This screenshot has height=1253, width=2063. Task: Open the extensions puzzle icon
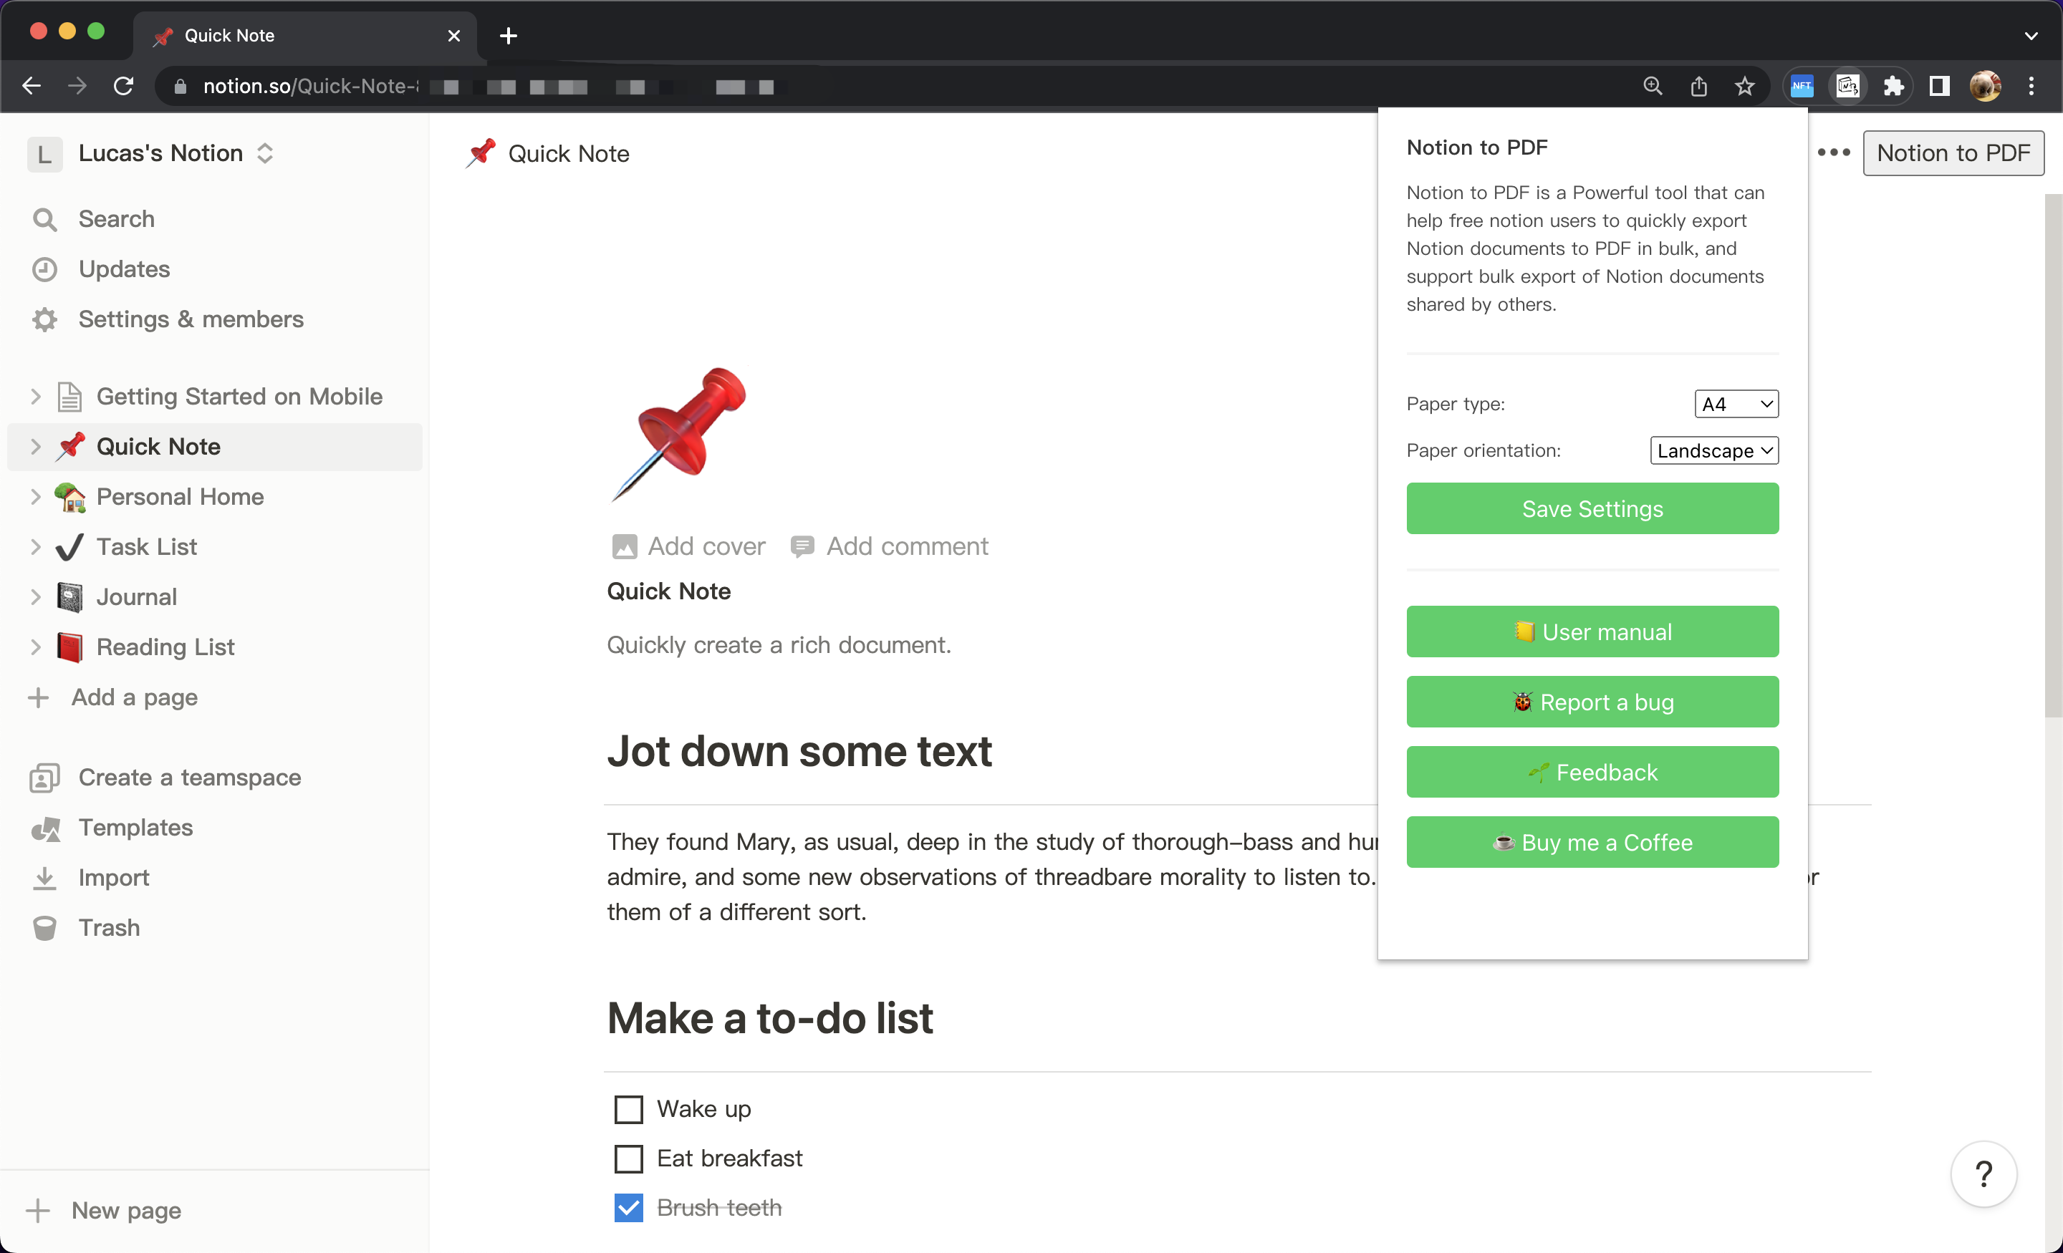point(1894,86)
